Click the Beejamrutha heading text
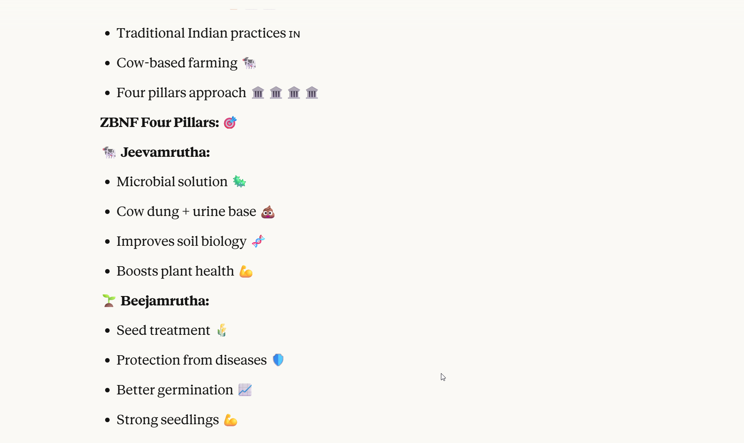Image resolution: width=744 pixels, height=443 pixels. (165, 301)
